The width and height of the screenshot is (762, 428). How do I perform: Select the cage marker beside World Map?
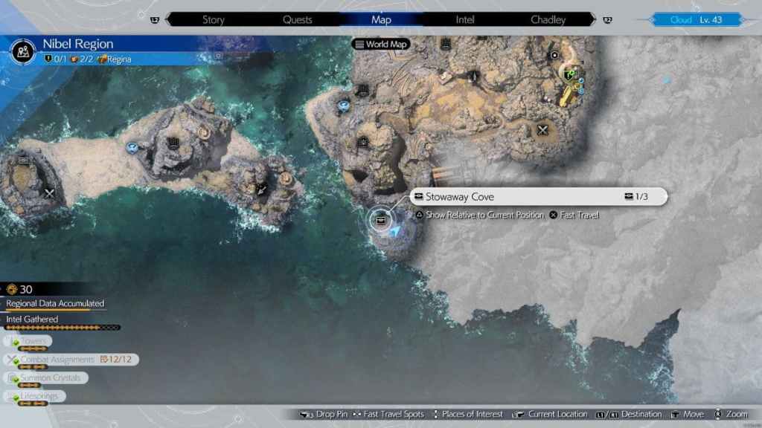(445, 45)
